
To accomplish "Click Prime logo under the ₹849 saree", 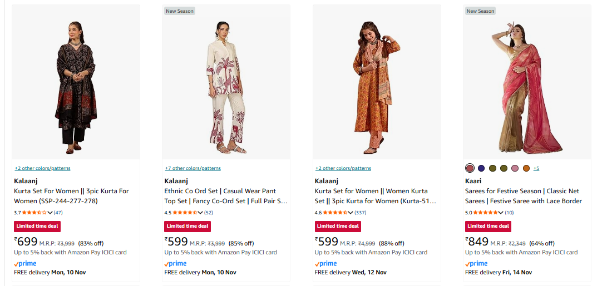I will [x=476, y=263].
